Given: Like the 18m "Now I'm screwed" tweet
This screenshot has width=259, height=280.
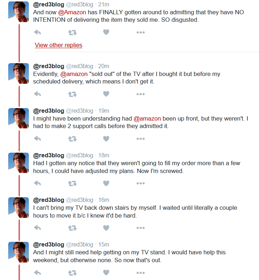Looking at the screenshot, I should coord(106,183).
